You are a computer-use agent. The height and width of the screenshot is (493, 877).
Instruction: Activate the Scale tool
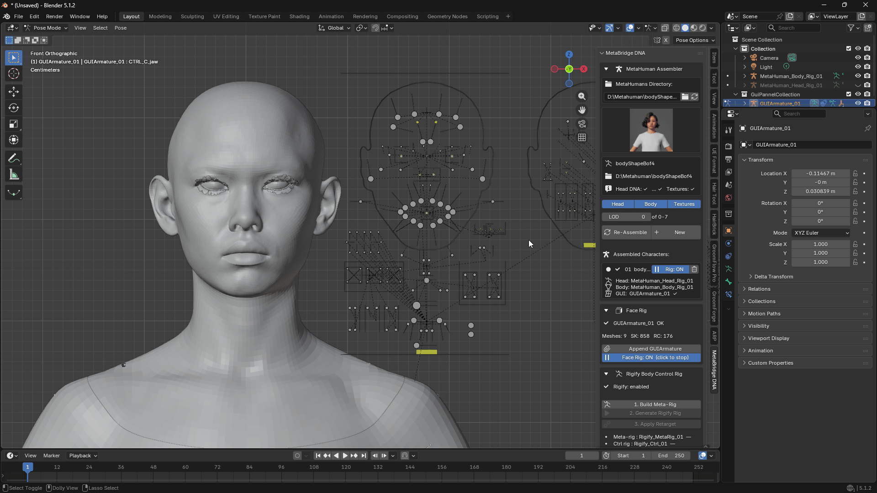tap(14, 124)
